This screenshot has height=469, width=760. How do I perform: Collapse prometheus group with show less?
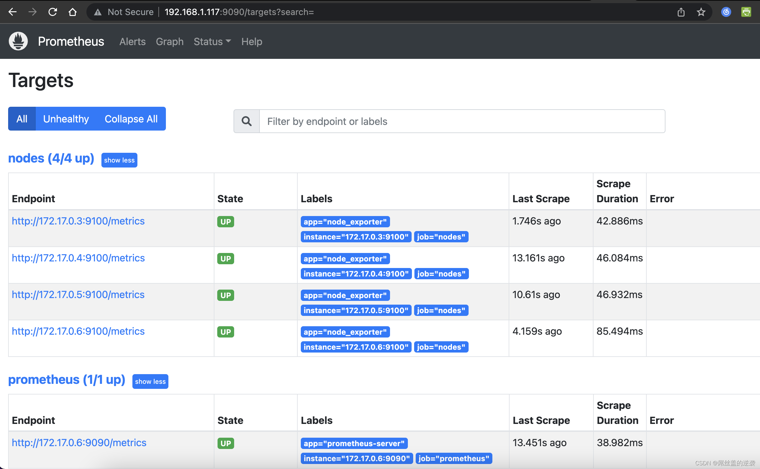pos(150,381)
